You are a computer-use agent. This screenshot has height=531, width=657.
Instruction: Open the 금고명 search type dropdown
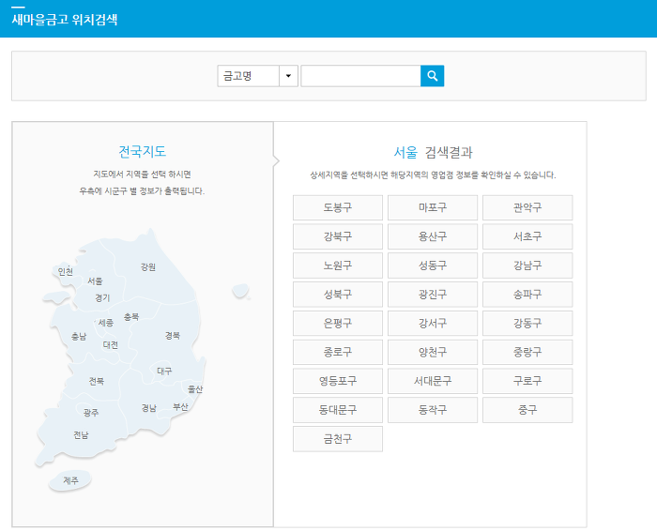[257, 76]
